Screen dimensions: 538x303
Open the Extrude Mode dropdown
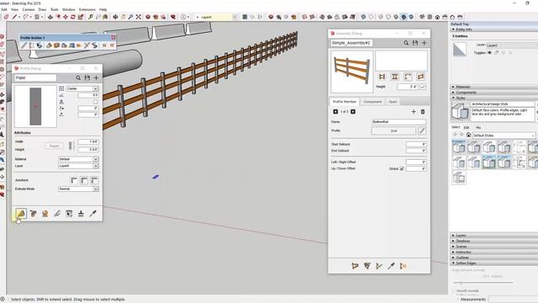(x=78, y=189)
